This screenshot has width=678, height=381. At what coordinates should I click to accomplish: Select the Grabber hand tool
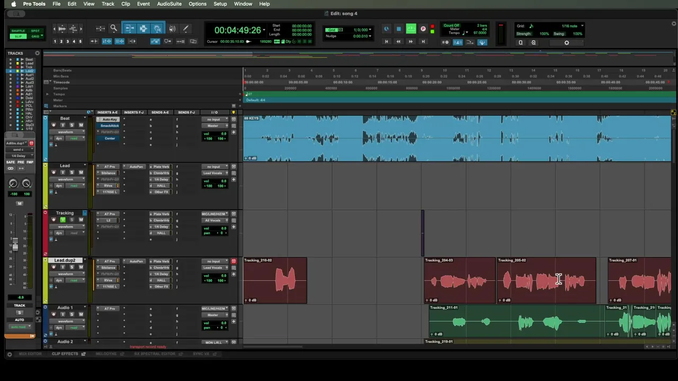pyautogui.click(x=157, y=29)
